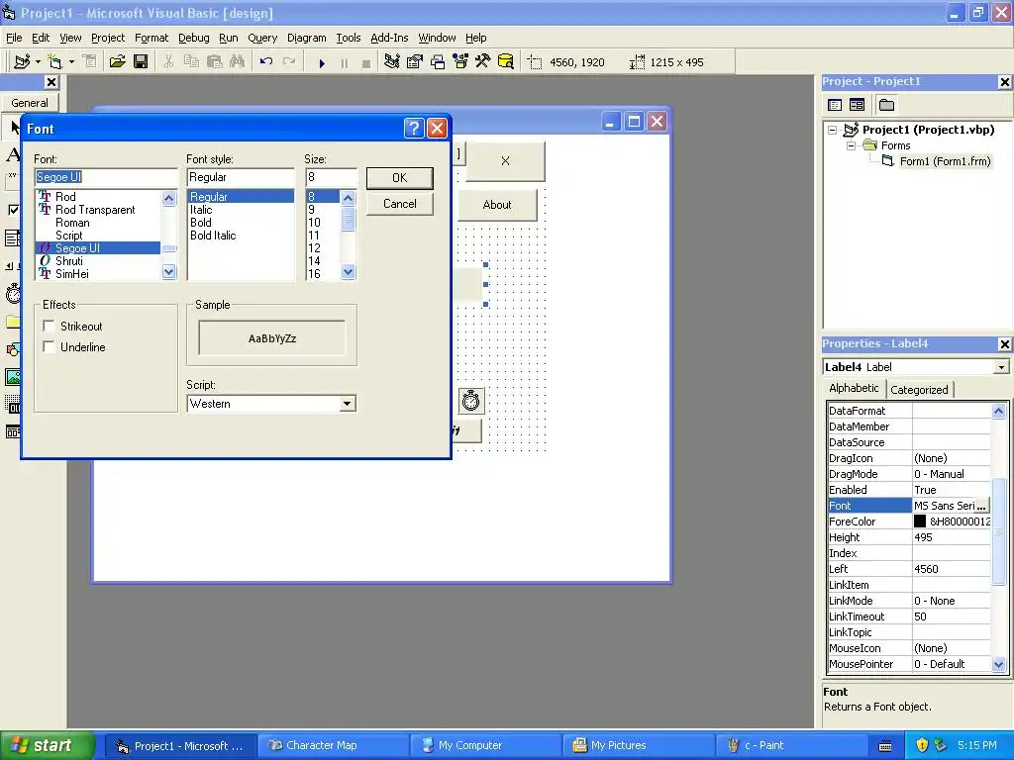
Task: Click the Find binoculars icon
Action: 238,61
